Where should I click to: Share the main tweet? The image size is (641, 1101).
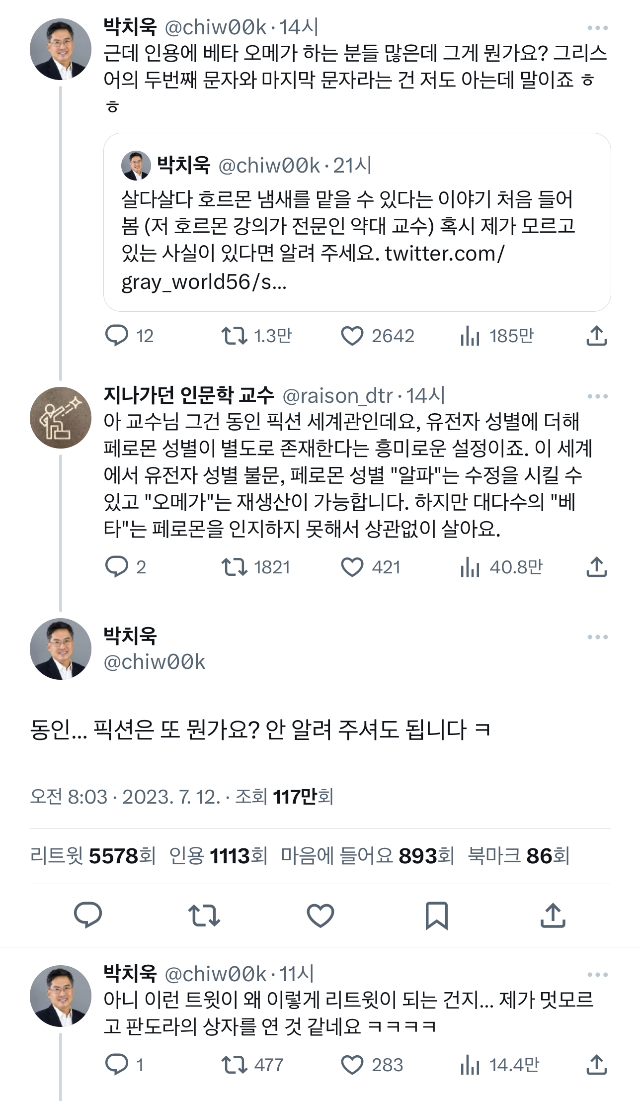click(x=553, y=916)
